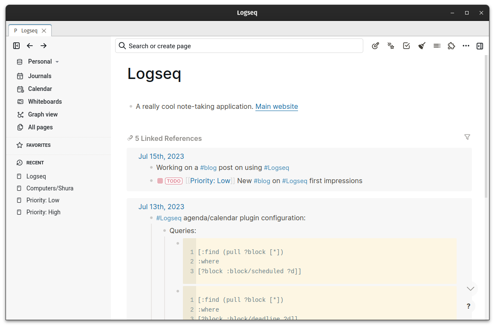The width and height of the screenshot is (495, 327).
Task: Click the text 'A really cool note-taking application.'
Action: [x=194, y=106]
